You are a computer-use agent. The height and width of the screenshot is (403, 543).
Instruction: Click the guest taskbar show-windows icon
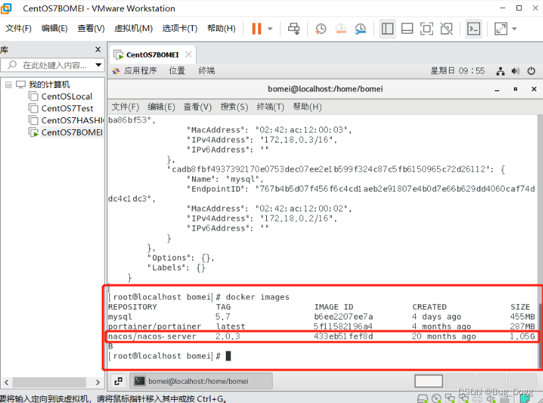tap(119, 381)
